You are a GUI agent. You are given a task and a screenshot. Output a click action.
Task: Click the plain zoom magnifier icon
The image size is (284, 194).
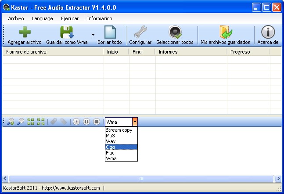pyautogui.click(x=21, y=122)
